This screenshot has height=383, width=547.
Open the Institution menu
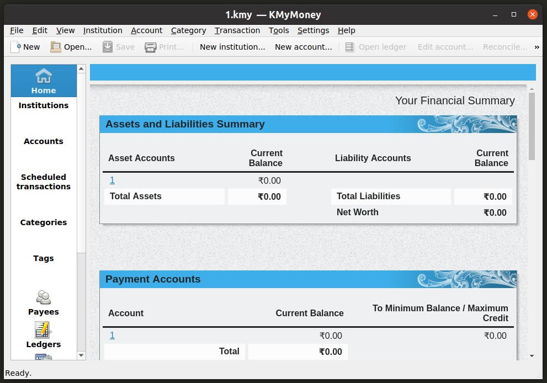pos(103,30)
